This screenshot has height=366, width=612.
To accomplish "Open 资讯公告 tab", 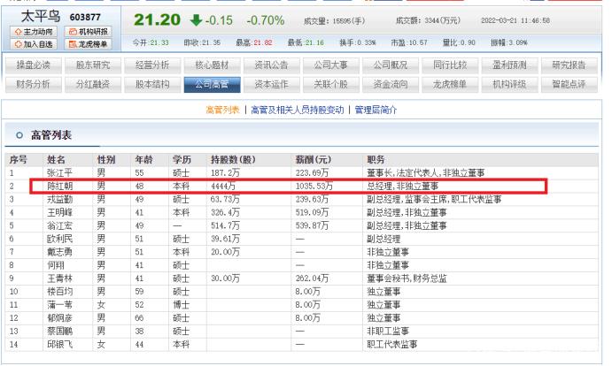I will (272, 65).
